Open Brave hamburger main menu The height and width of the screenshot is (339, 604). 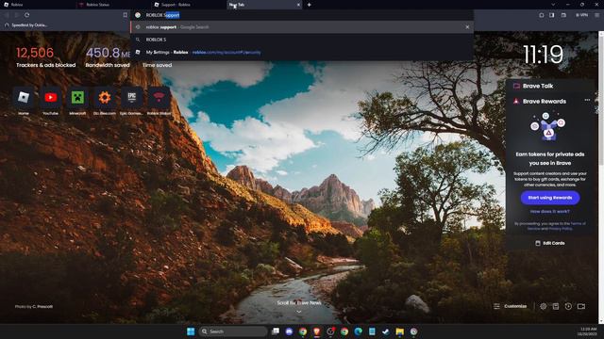point(596,15)
